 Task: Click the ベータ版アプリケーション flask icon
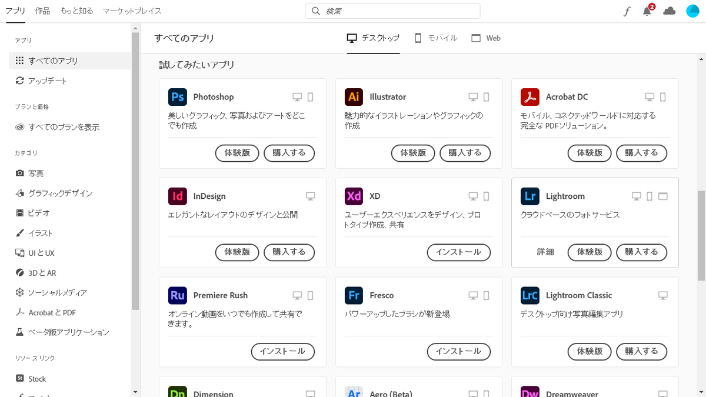tap(20, 332)
